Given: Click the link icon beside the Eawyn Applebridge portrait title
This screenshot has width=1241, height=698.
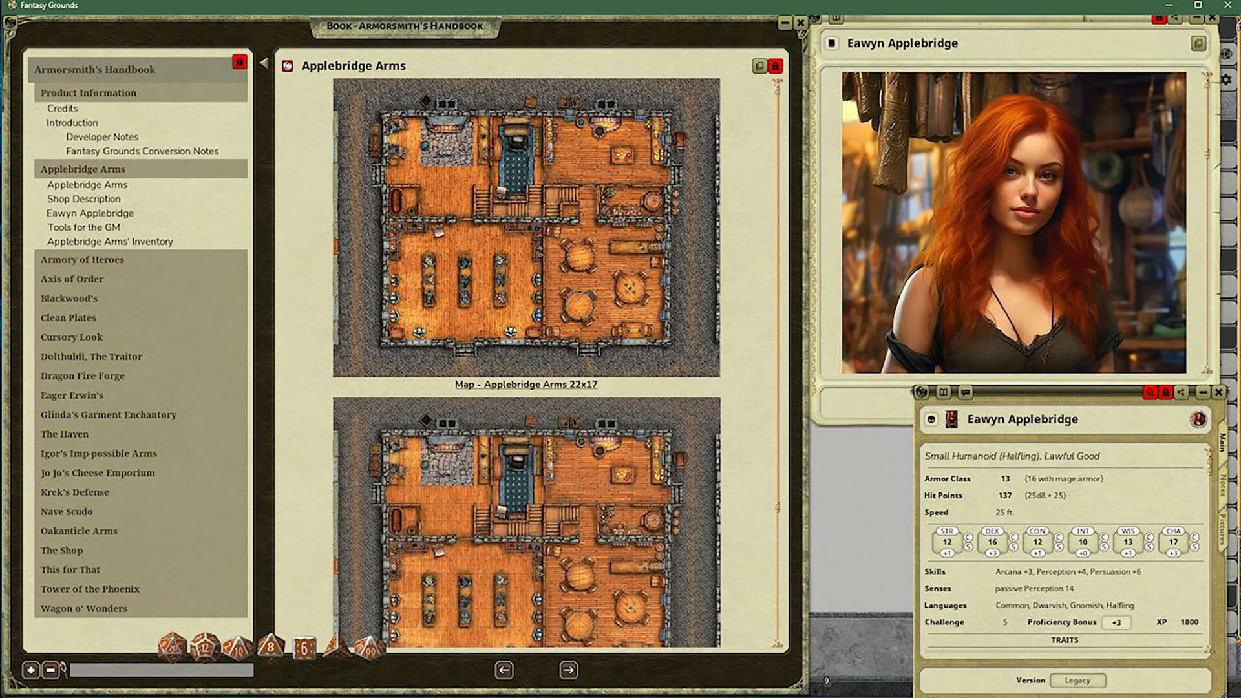Looking at the screenshot, I should tap(1199, 43).
